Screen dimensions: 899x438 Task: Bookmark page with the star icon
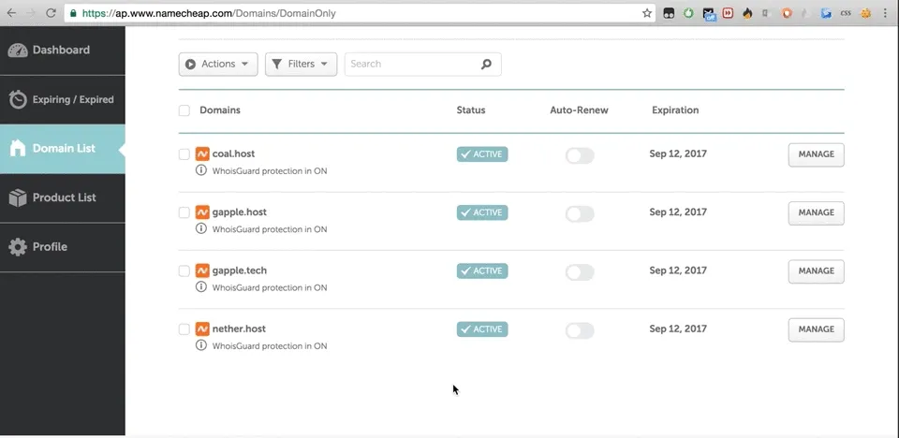[x=647, y=12]
